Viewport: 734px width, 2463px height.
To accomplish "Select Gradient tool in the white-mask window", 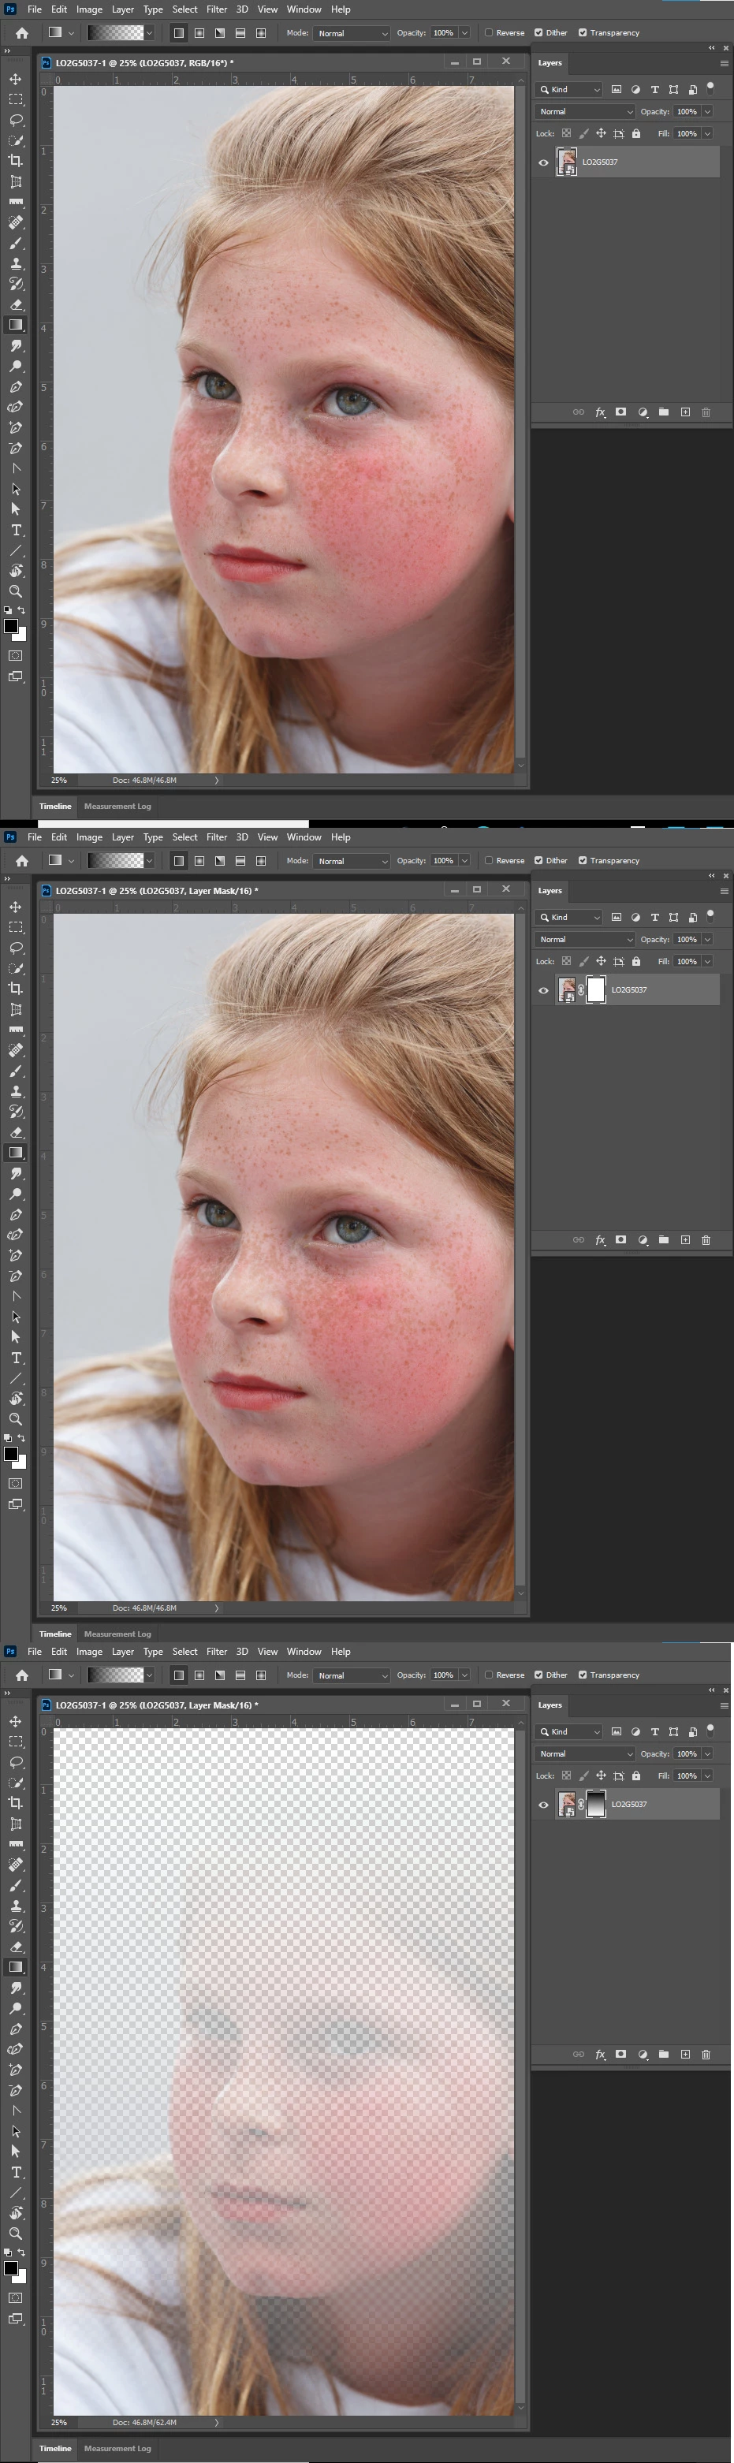I will tap(15, 1152).
